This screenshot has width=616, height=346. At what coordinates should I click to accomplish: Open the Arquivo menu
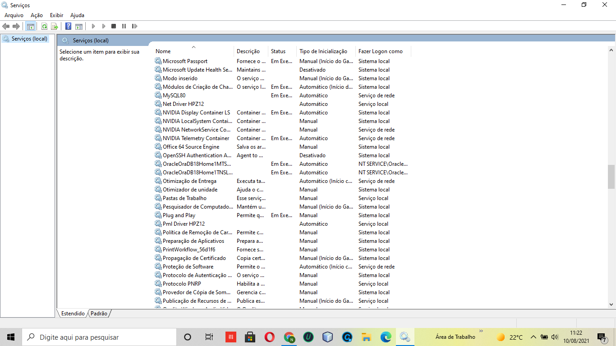coord(14,15)
